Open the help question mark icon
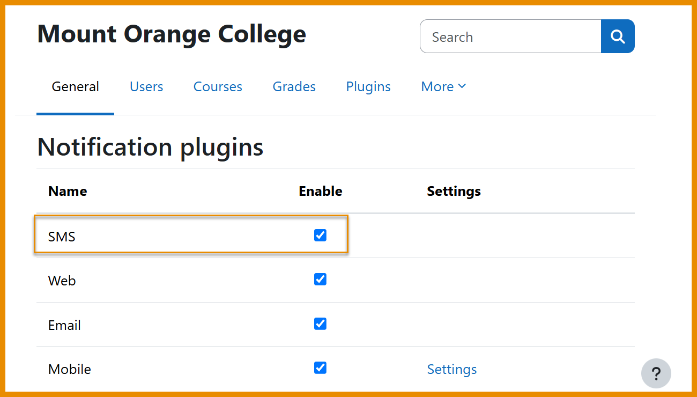The image size is (697, 397). (x=656, y=373)
